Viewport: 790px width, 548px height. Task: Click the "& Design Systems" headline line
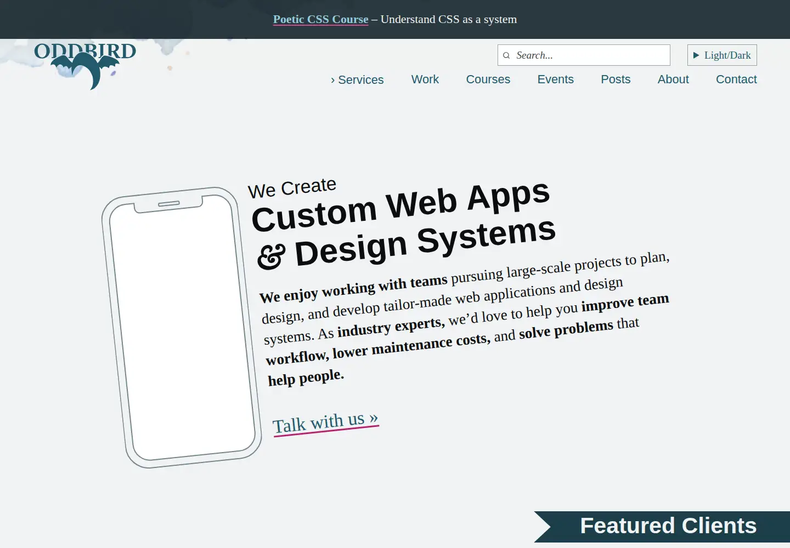coord(407,243)
